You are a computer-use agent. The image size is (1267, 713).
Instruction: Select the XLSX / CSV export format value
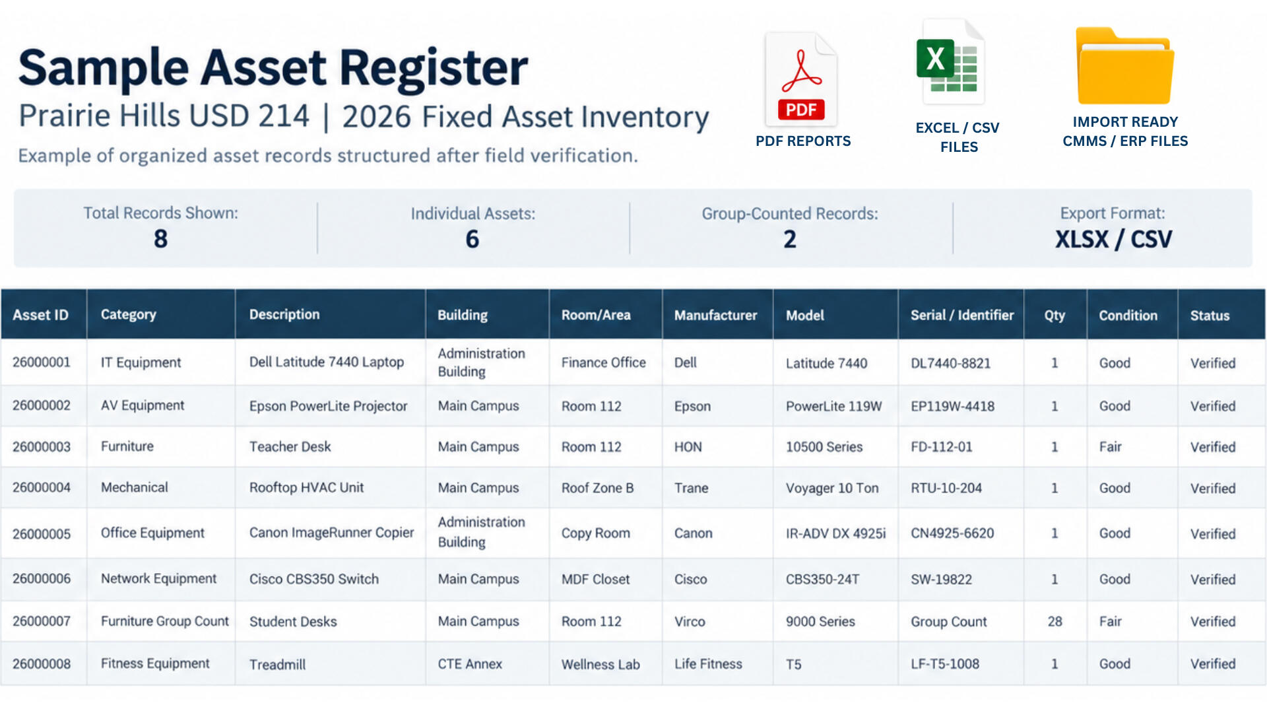(x=1113, y=239)
